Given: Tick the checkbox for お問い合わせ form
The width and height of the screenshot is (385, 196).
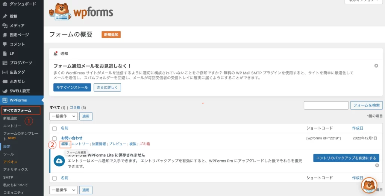Looking at the screenshot, I should tap(55, 138).
